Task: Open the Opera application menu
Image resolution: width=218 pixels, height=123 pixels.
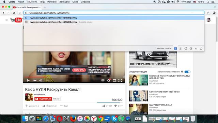Action: 12,2
